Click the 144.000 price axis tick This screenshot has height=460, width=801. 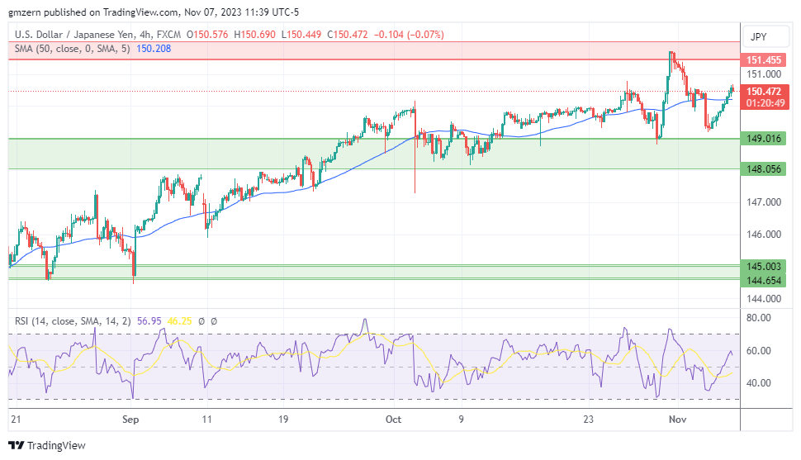click(764, 299)
